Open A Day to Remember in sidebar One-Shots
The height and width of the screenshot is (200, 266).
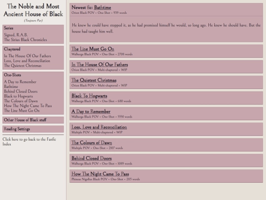pos(20,82)
